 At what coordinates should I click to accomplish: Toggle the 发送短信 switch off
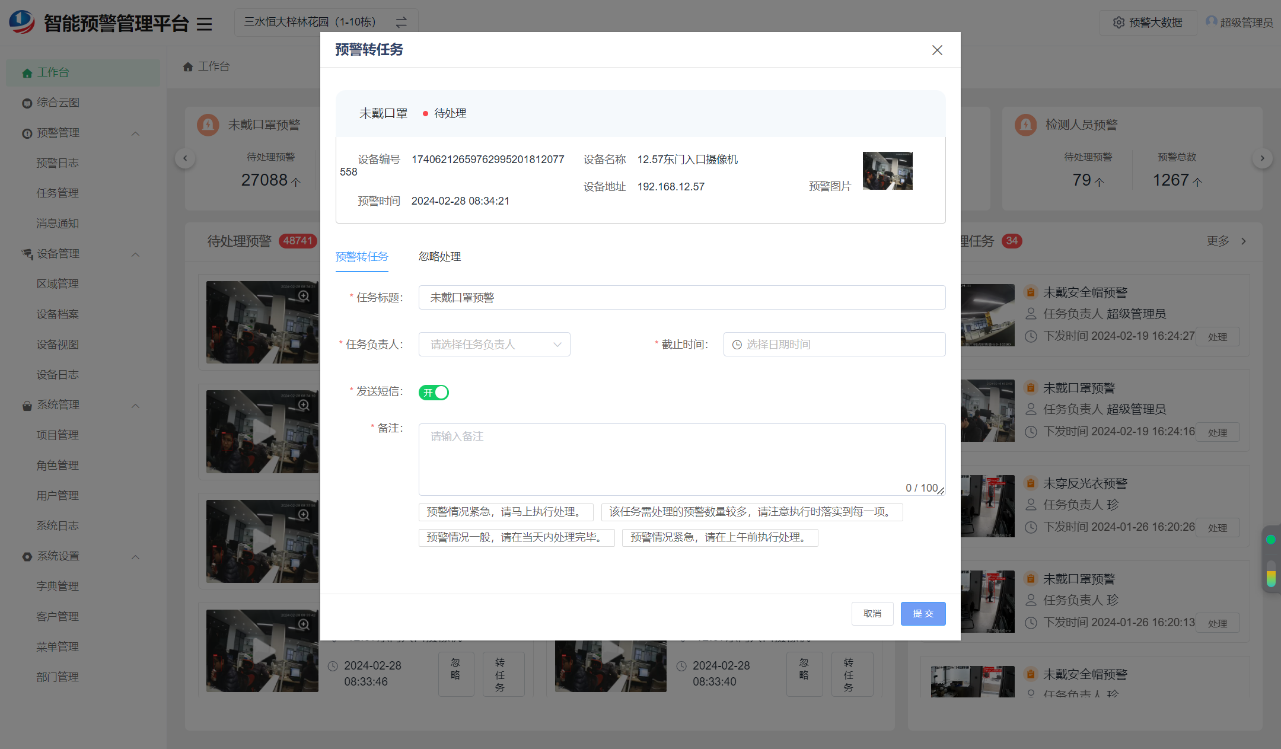click(434, 393)
